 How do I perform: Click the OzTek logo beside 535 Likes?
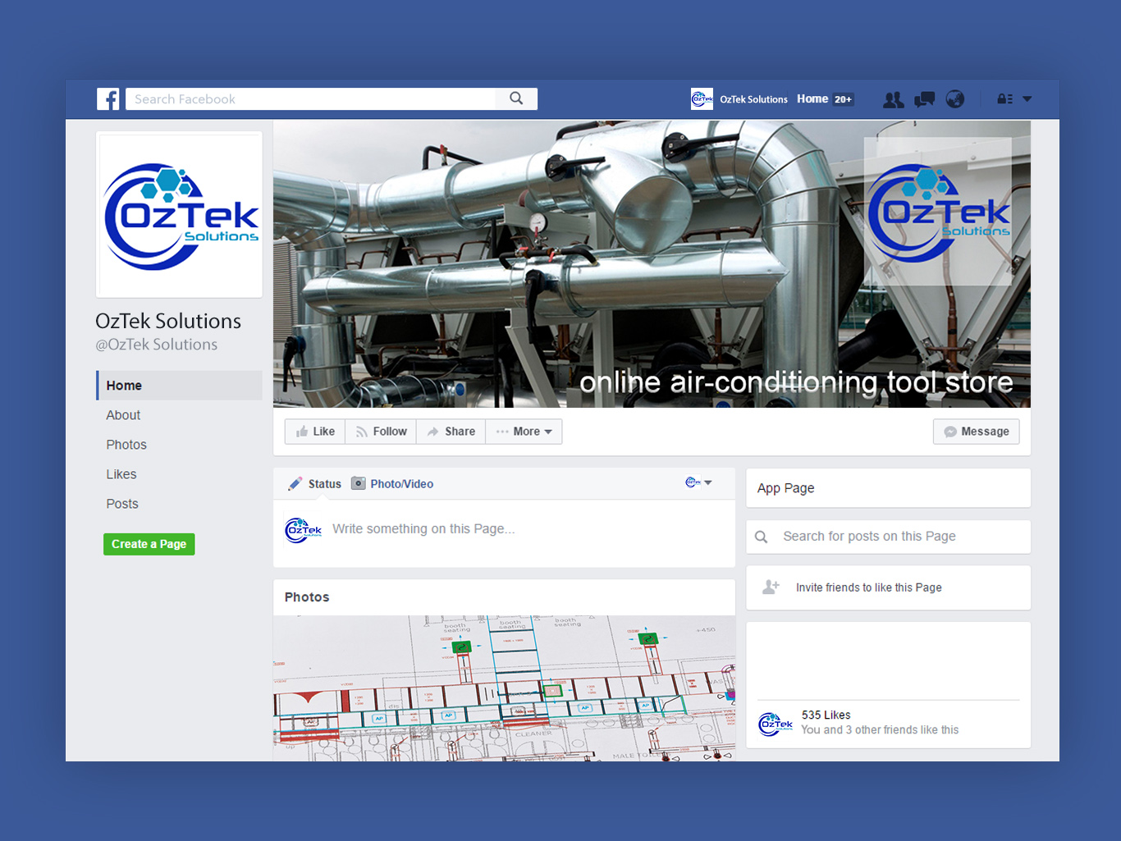(776, 724)
